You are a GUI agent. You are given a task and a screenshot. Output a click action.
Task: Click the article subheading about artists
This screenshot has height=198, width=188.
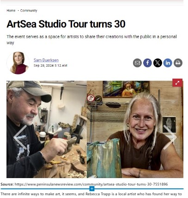pos(91,40)
